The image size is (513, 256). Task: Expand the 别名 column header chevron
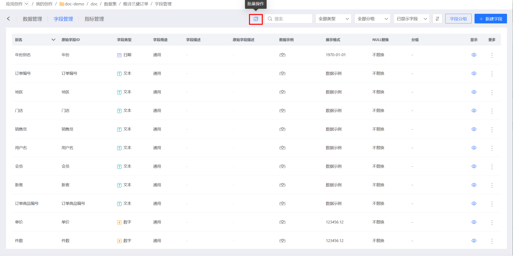point(53,40)
